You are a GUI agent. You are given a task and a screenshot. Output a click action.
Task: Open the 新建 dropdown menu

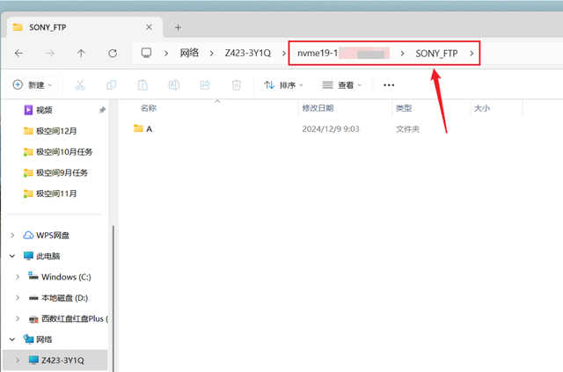coord(33,85)
